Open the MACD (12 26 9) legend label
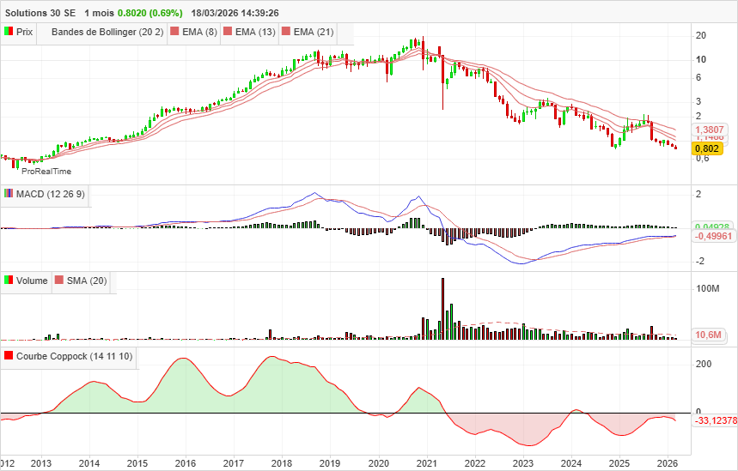Image resolution: width=738 pixels, height=471 pixels. (51, 194)
